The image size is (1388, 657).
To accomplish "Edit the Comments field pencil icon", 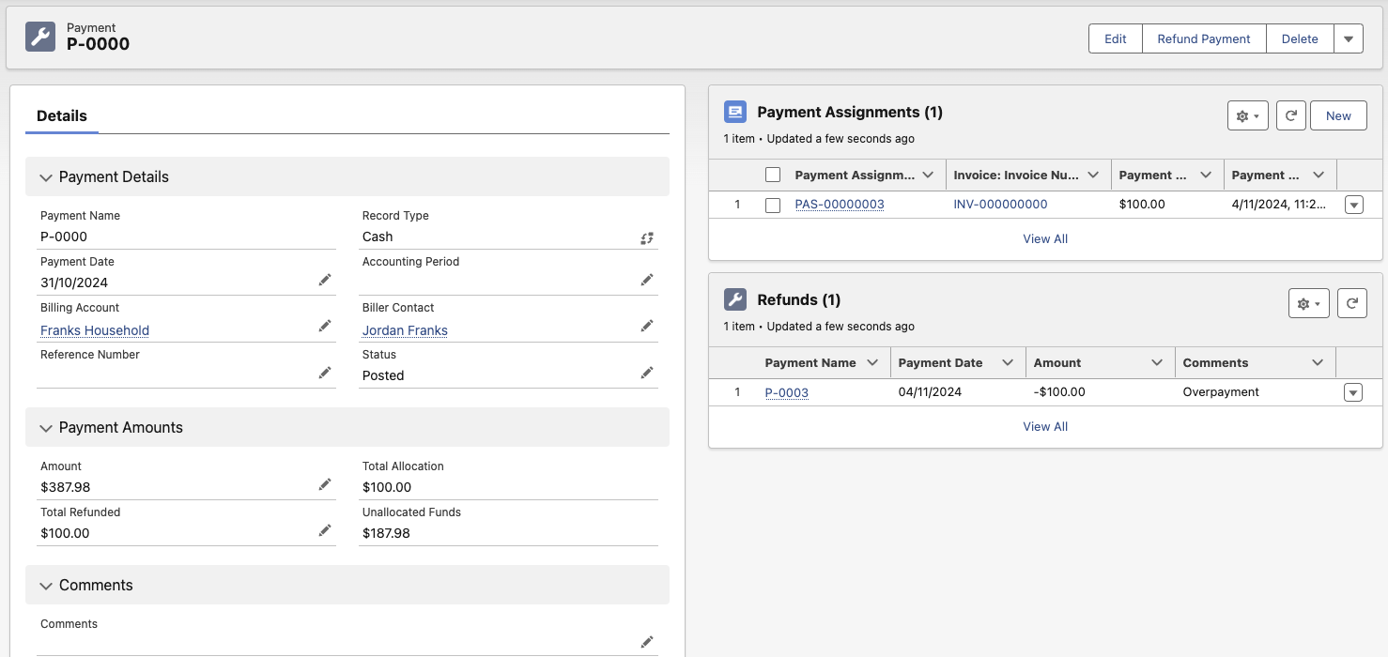I will [x=647, y=641].
